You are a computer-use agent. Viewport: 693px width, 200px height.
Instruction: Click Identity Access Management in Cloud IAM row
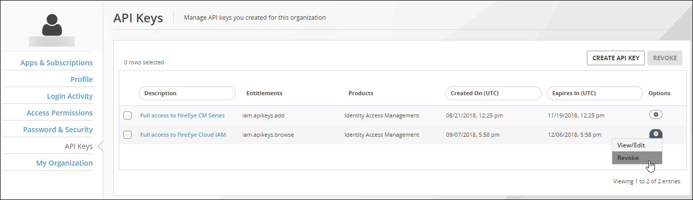click(x=382, y=135)
